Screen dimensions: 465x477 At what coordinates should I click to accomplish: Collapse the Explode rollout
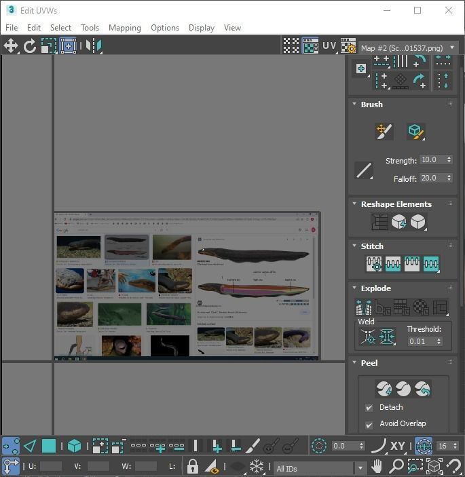tap(354, 288)
